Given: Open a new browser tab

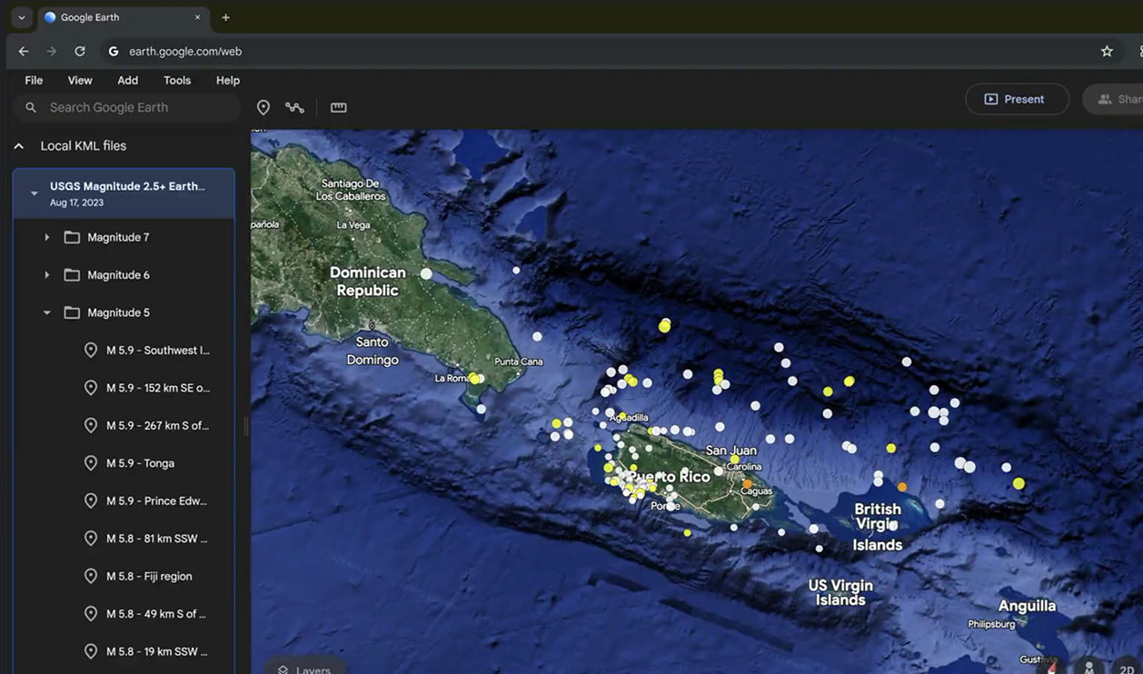Looking at the screenshot, I should coord(226,17).
